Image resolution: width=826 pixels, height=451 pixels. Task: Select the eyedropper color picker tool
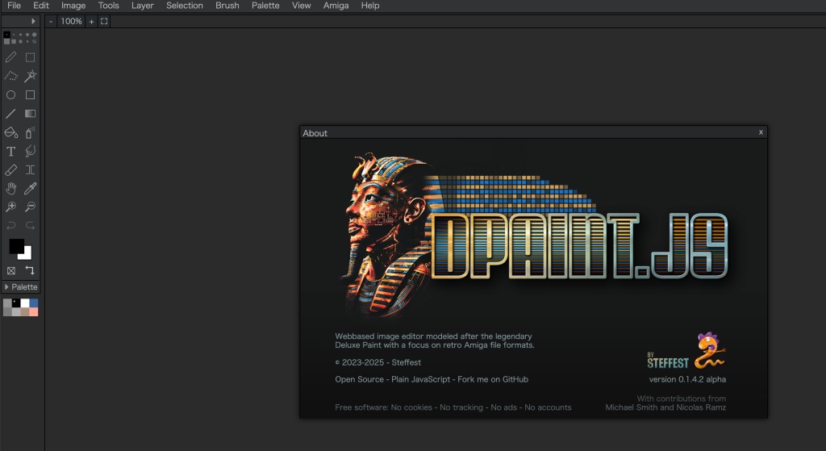[x=30, y=188]
